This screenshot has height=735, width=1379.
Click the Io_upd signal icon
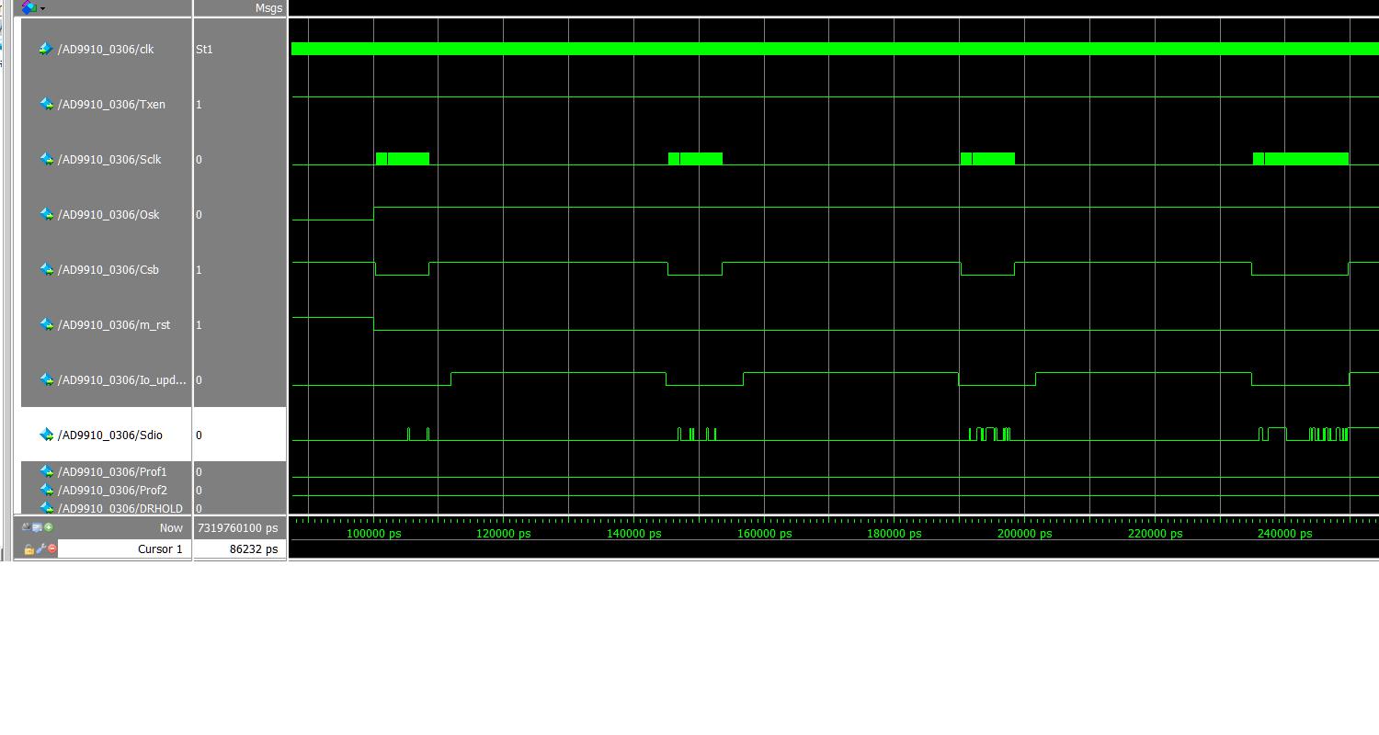(46, 379)
